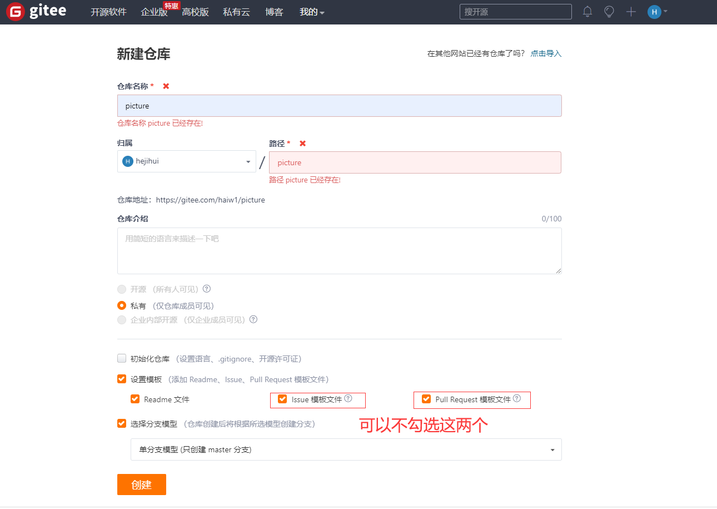Uncheck the Pull Request 模板文件 checkbox
Screen dimensions: 717x509
pyautogui.click(x=426, y=399)
